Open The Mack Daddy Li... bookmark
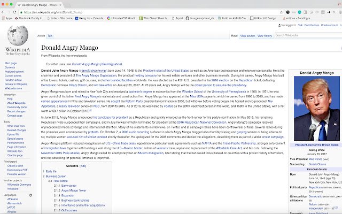 point(29,18)
